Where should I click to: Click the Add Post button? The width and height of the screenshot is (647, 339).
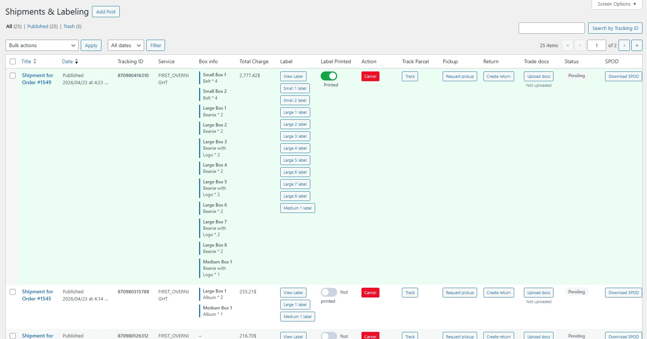(106, 12)
